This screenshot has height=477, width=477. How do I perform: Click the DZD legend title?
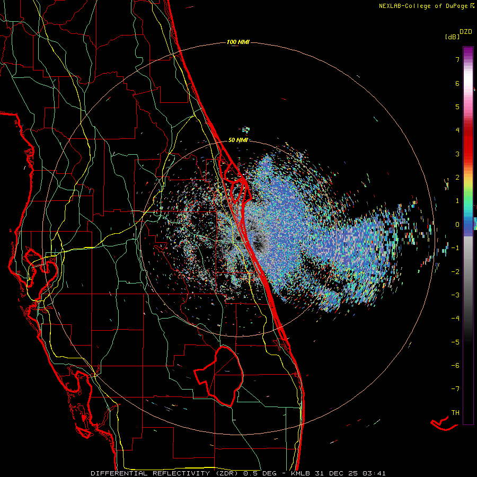click(x=466, y=32)
